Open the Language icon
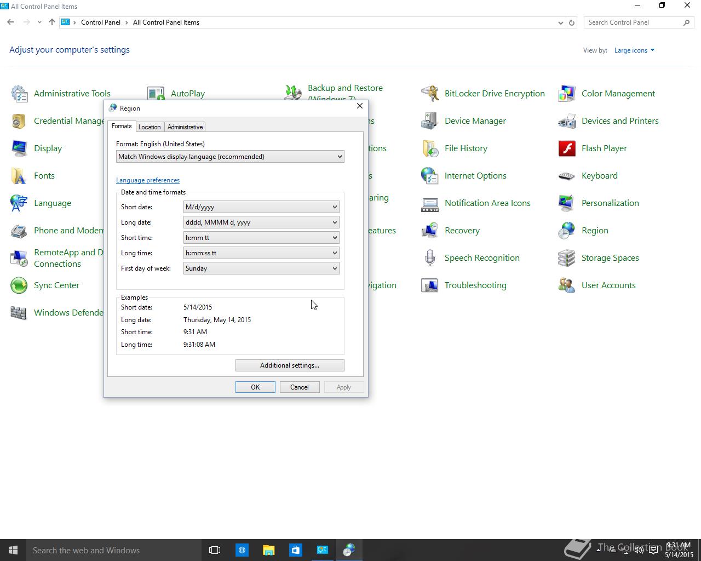Image resolution: width=701 pixels, height=561 pixels. tap(19, 203)
